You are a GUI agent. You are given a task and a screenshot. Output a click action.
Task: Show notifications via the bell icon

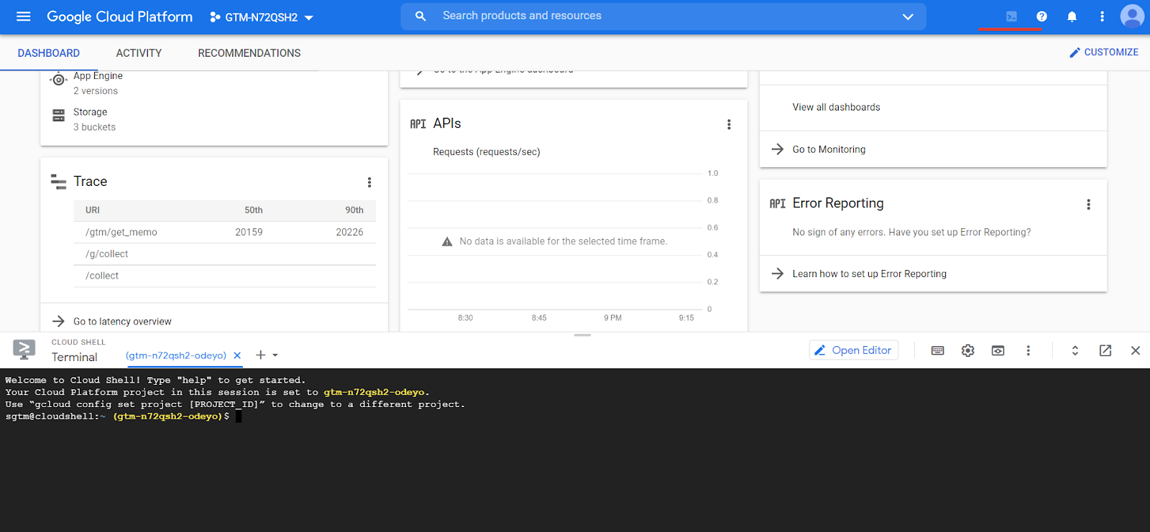coord(1072,17)
